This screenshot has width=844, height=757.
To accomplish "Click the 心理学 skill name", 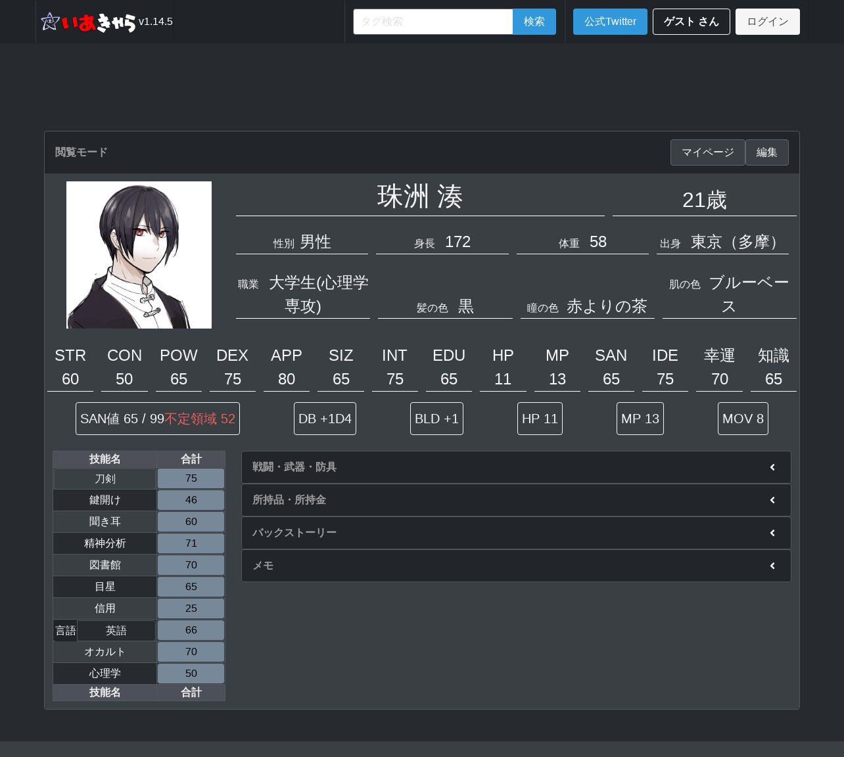I will [105, 674].
